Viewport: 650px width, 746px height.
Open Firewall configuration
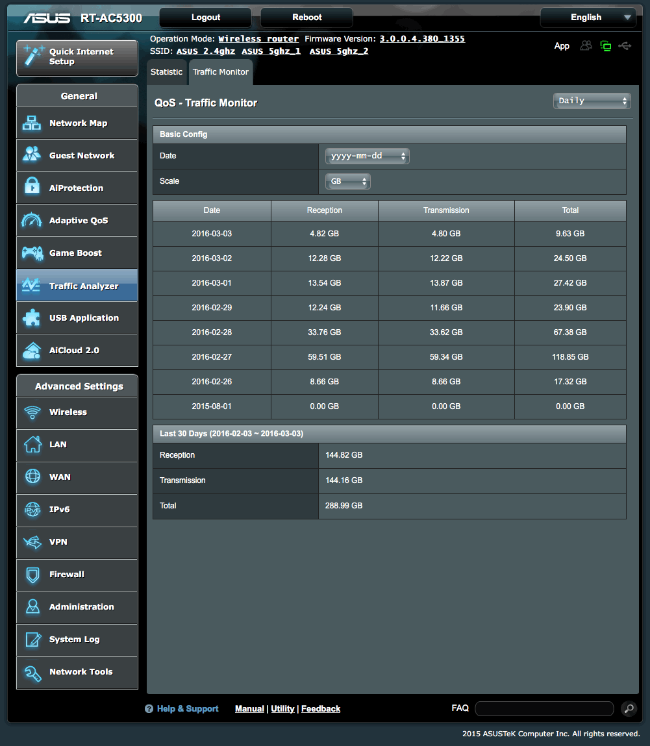pos(77,575)
